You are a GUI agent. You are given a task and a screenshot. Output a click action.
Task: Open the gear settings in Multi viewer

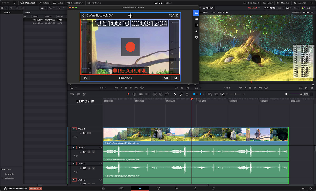pyautogui.click(x=196, y=37)
